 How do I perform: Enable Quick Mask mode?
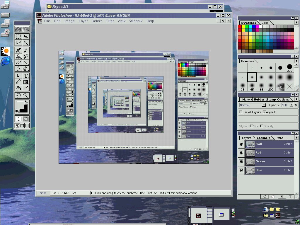tap(26, 119)
